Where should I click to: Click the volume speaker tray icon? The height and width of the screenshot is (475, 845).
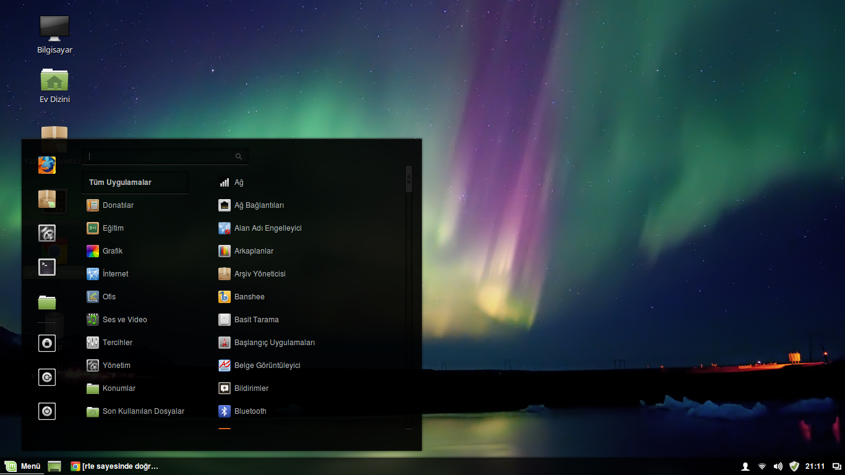coord(778,466)
